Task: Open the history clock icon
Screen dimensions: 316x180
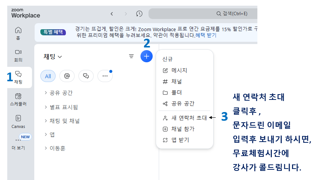Action: click(x=139, y=14)
